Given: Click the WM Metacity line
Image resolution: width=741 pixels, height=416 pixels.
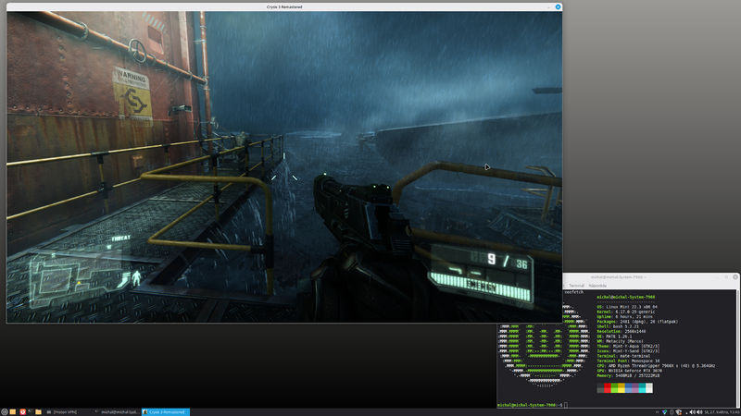Looking at the screenshot, I should coord(620,341).
